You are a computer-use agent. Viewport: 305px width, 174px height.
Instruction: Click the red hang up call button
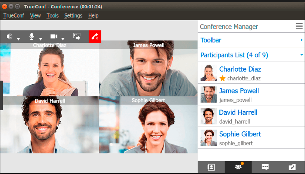[95, 36]
